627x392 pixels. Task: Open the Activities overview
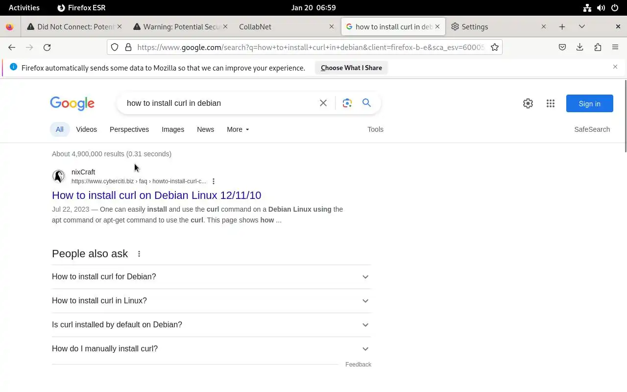24,7
